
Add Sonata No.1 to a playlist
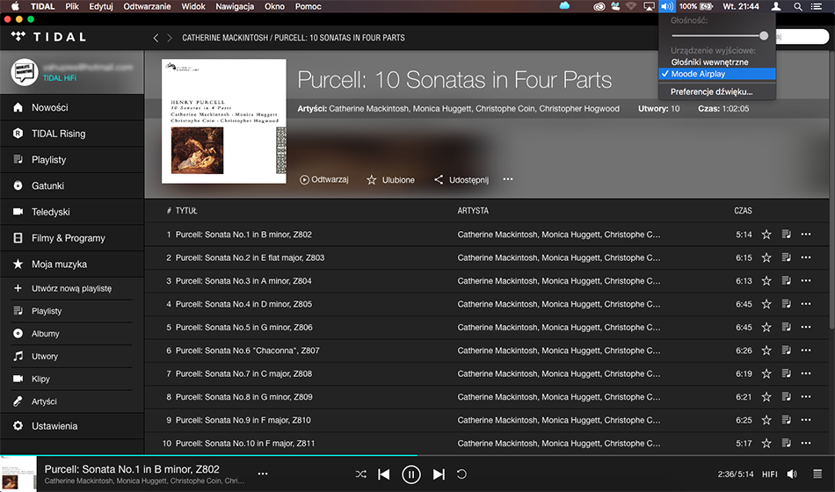[x=786, y=235]
